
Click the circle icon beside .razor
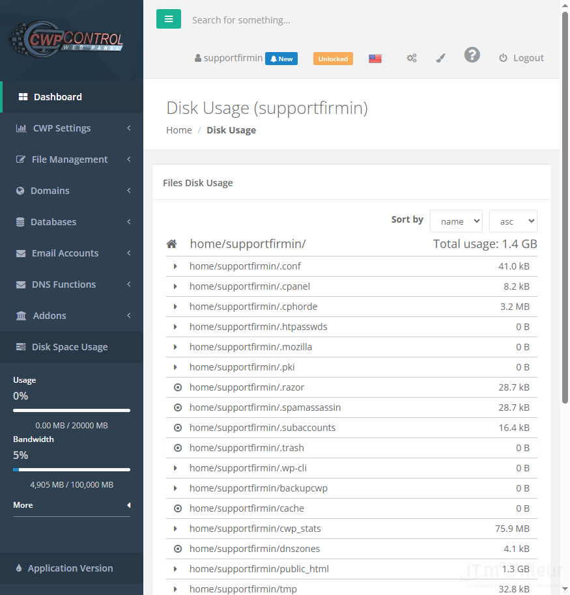coord(178,387)
